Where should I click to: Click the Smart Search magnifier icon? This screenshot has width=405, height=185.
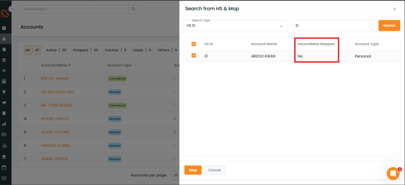coord(134,9)
